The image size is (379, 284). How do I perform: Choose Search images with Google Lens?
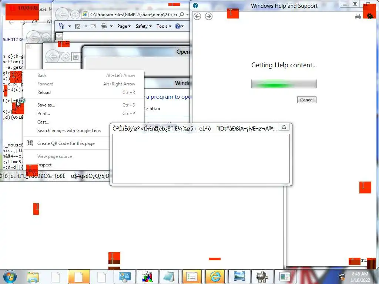(67, 131)
